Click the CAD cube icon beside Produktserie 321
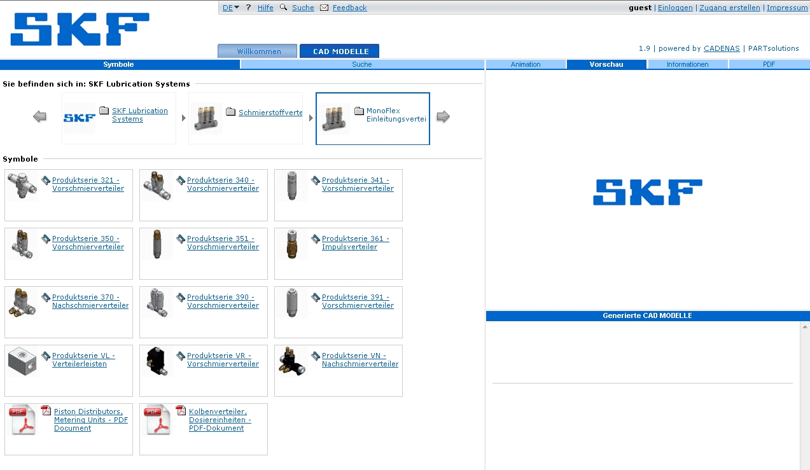Viewport: 810px width, 470px height. pyautogui.click(x=45, y=180)
